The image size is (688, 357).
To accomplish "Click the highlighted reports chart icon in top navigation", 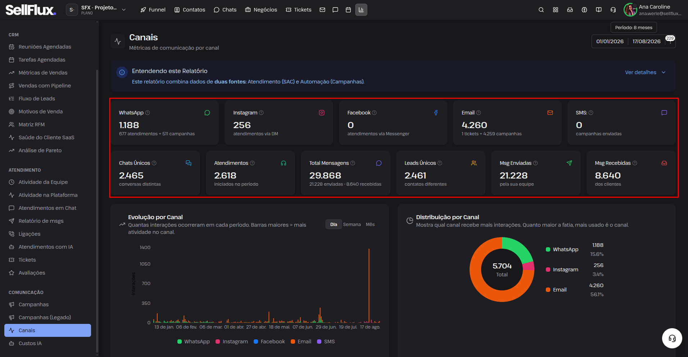I will [361, 10].
